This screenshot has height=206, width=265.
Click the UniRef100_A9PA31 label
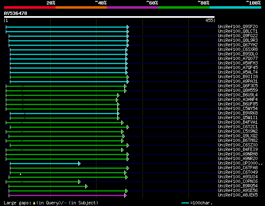(238, 81)
